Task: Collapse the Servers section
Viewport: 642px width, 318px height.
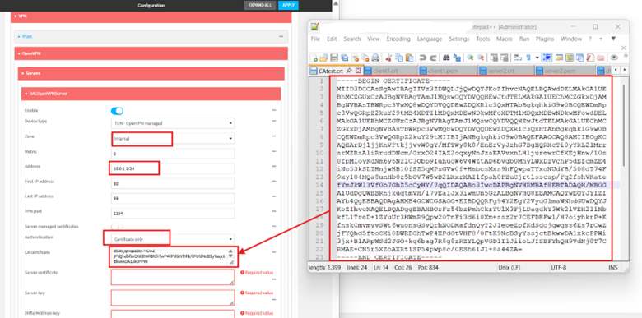Action: [151, 74]
